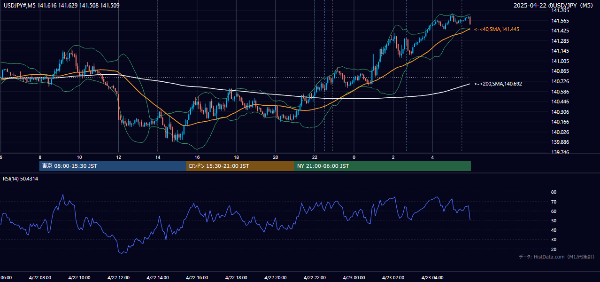Click hour label 22 on price chart axis
The height and width of the screenshot is (282, 600).
click(315, 157)
